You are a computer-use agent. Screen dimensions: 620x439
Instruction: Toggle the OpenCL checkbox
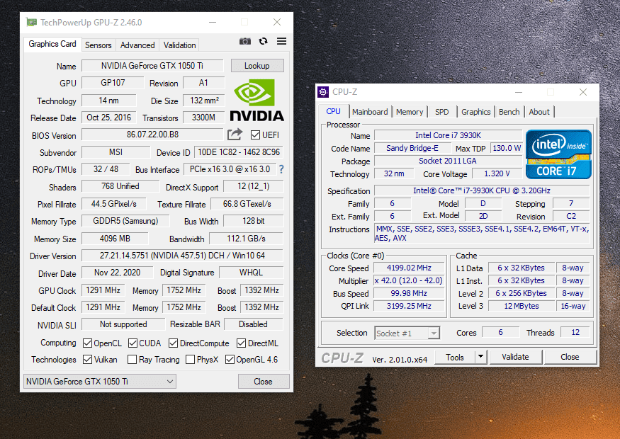[87, 343]
